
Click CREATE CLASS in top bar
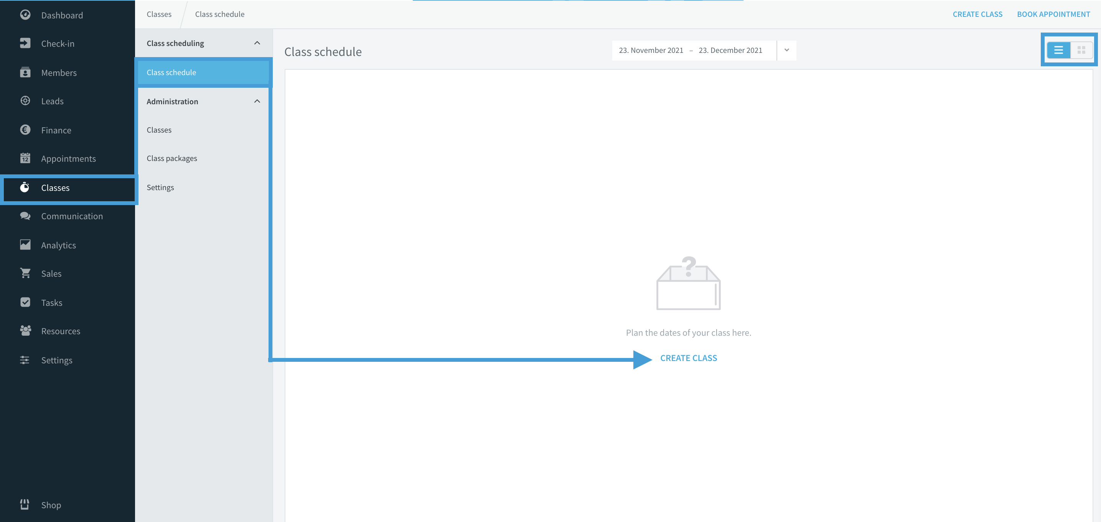pyautogui.click(x=977, y=14)
